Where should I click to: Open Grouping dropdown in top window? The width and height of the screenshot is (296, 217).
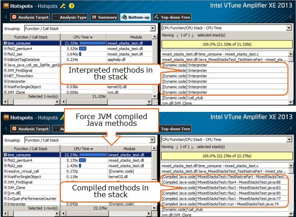pos(153,28)
